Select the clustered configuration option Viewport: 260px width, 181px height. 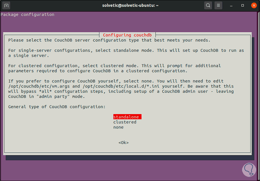tap(125, 122)
